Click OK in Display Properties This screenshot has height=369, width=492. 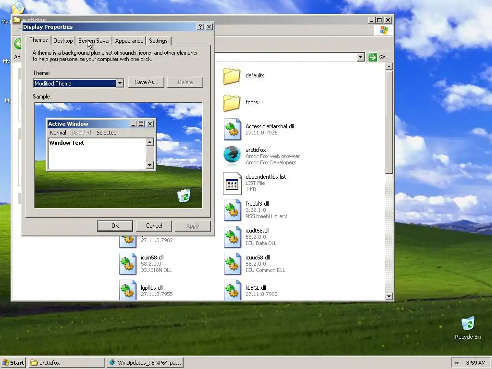click(x=115, y=226)
